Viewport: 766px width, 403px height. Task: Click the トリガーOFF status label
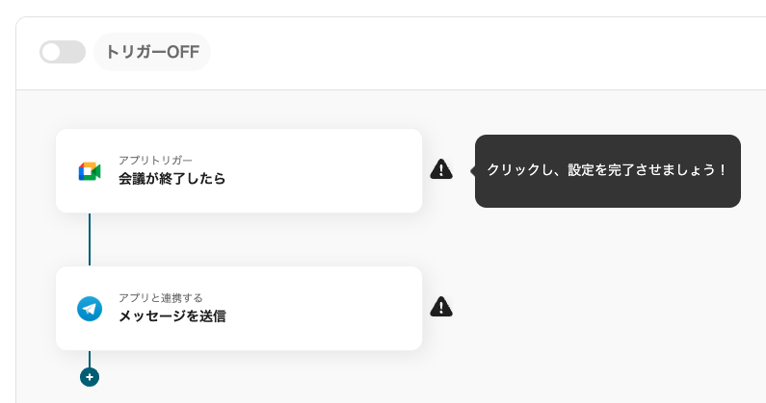coord(152,52)
